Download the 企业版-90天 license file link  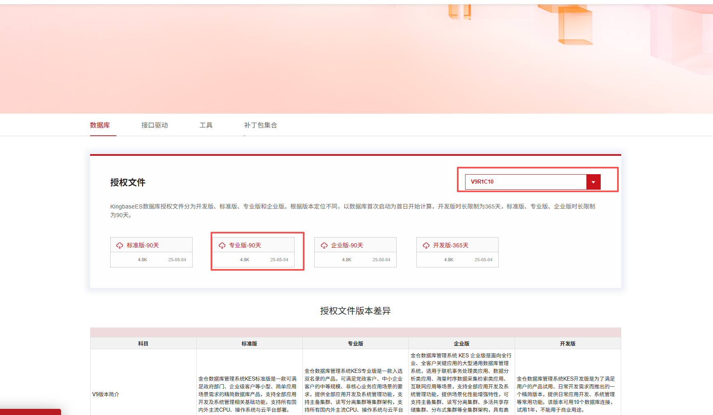pyautogui.click(x=347, y=245)
